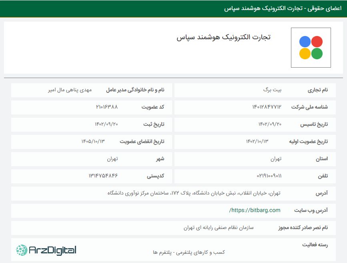Click the نام و نام خانوادگی مدیر عامل label
This screenshot has width=347, height=263.
click(135, 90)
